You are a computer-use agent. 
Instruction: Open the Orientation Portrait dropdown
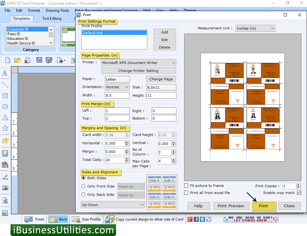pyautogui.click(x=117, y=87)
